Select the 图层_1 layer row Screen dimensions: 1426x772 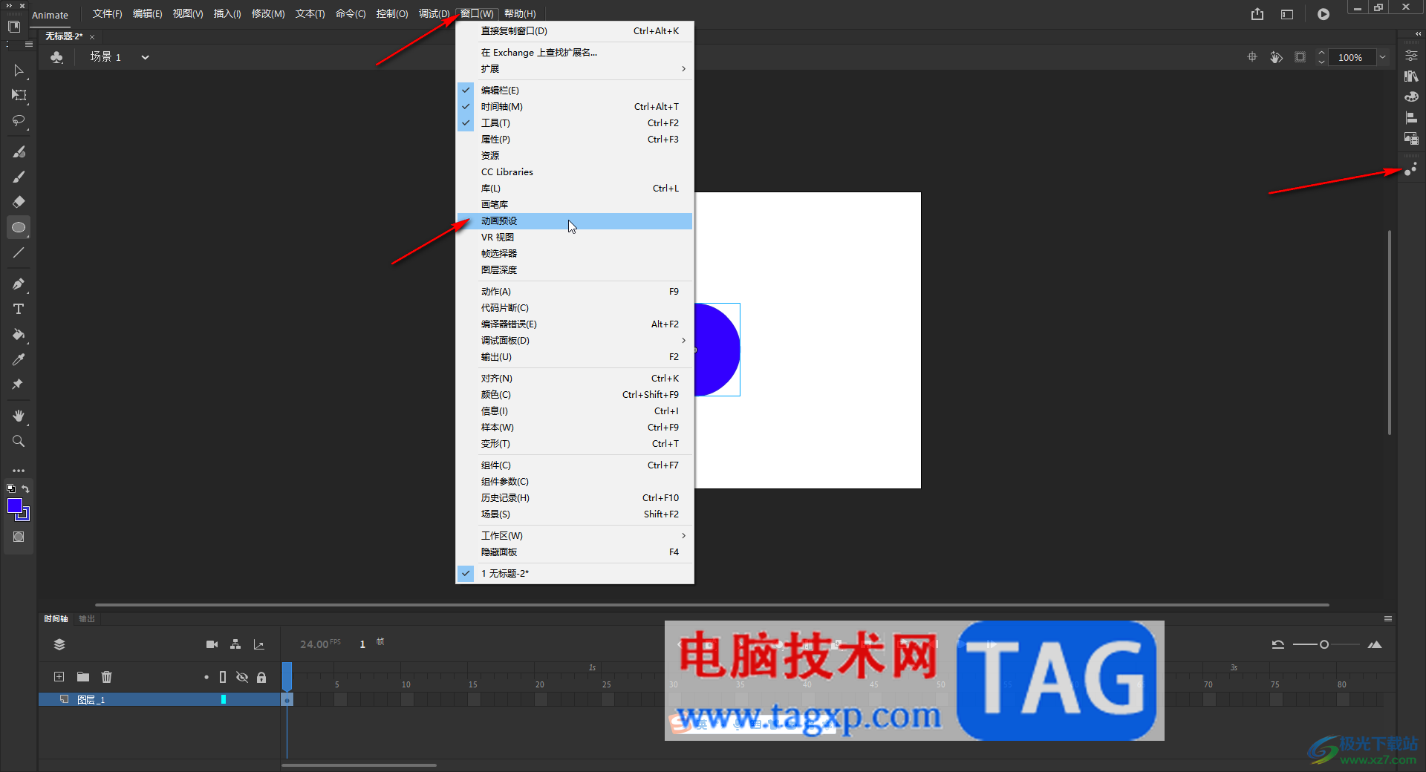159,699
